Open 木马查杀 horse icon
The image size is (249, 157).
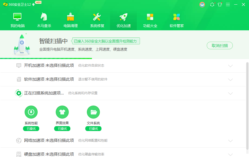pos(44,17)
